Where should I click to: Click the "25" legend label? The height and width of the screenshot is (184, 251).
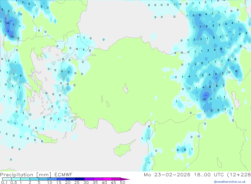[x=77, y=182]
